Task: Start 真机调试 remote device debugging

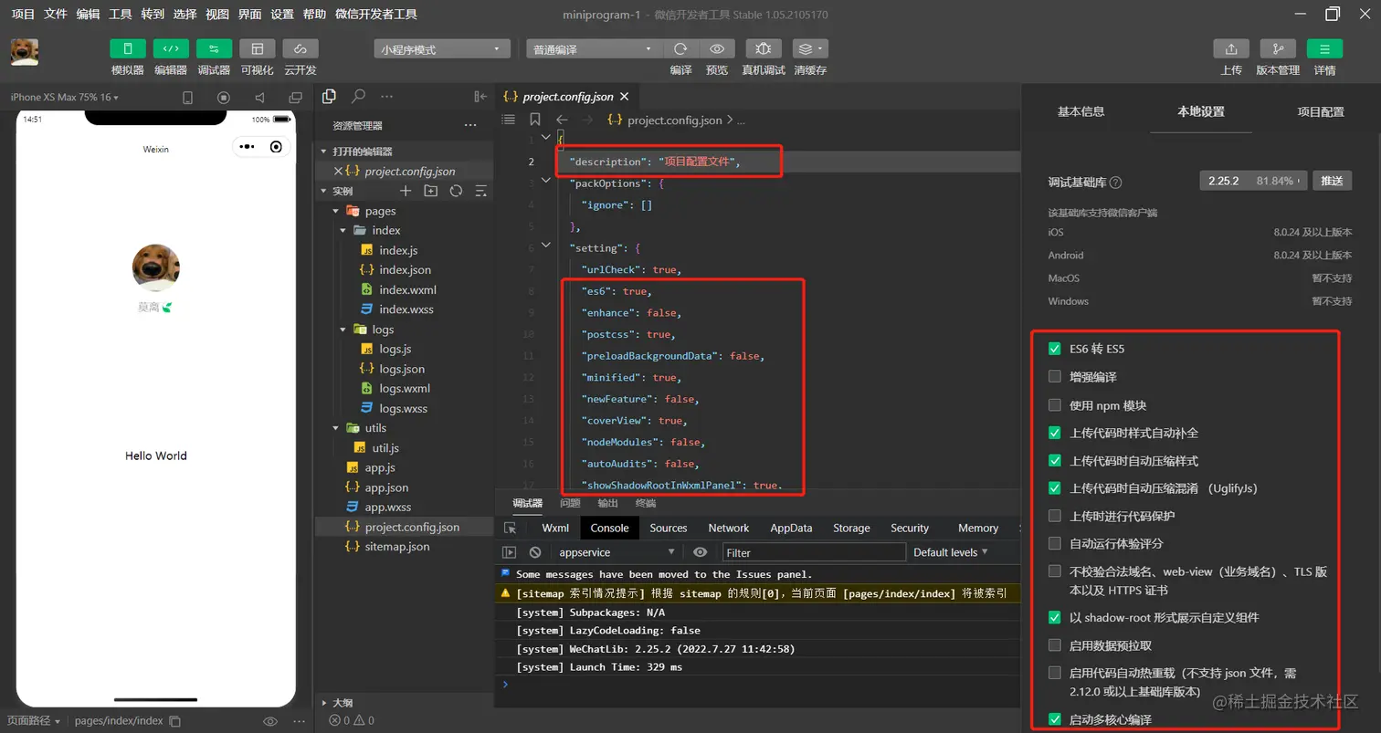Action: tap(764, 49)
